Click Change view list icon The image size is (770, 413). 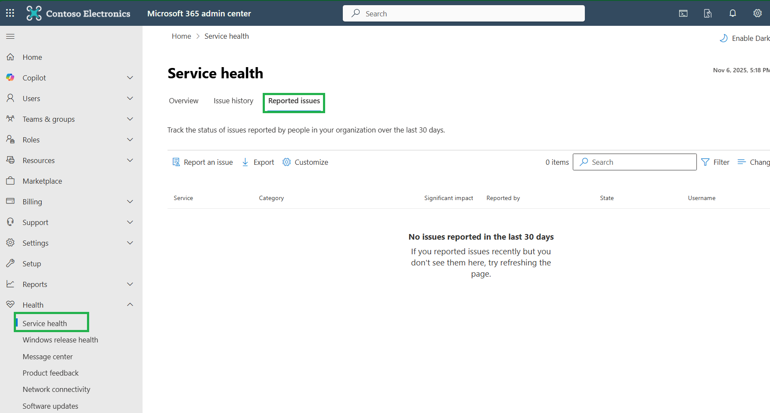click(x=742, y=162)
